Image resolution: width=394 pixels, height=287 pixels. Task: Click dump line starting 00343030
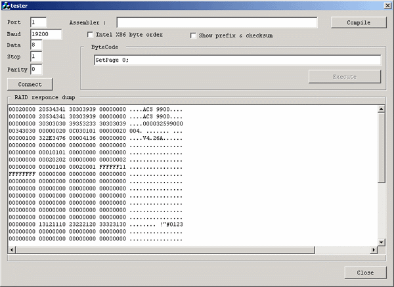(x=96, y=131)
